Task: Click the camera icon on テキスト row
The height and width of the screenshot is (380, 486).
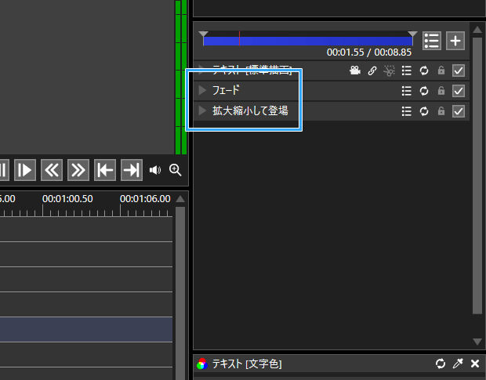Action: click(355, 71)
